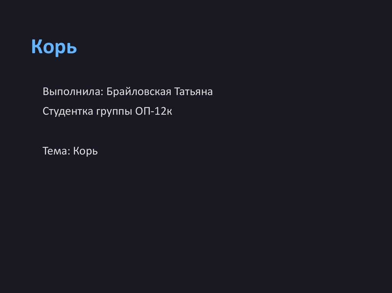392x293 pixels.
Task: Click the word "Студентка"
Action: pyautogui.click(x=68, y=112)
